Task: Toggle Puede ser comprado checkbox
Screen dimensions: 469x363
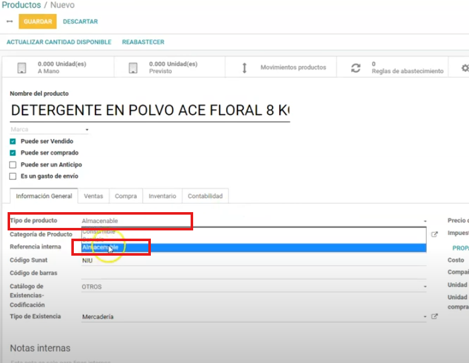Action: [x=13, y=153]
